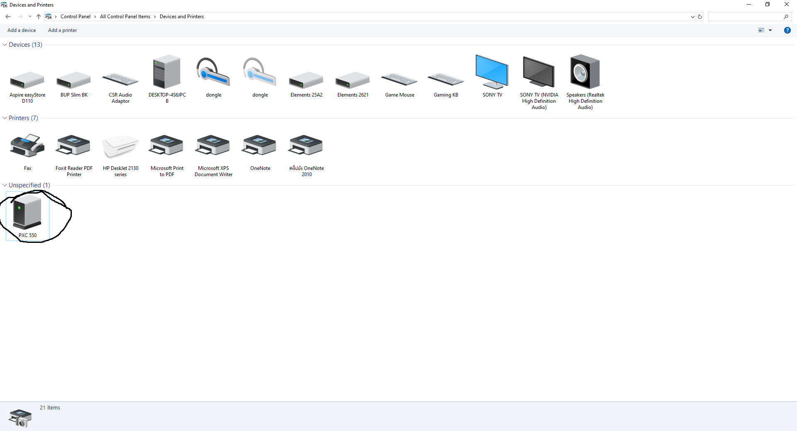Screen dimensions: 797x431
Task: Select the faded second dongle headset icon
Action: 260,72
